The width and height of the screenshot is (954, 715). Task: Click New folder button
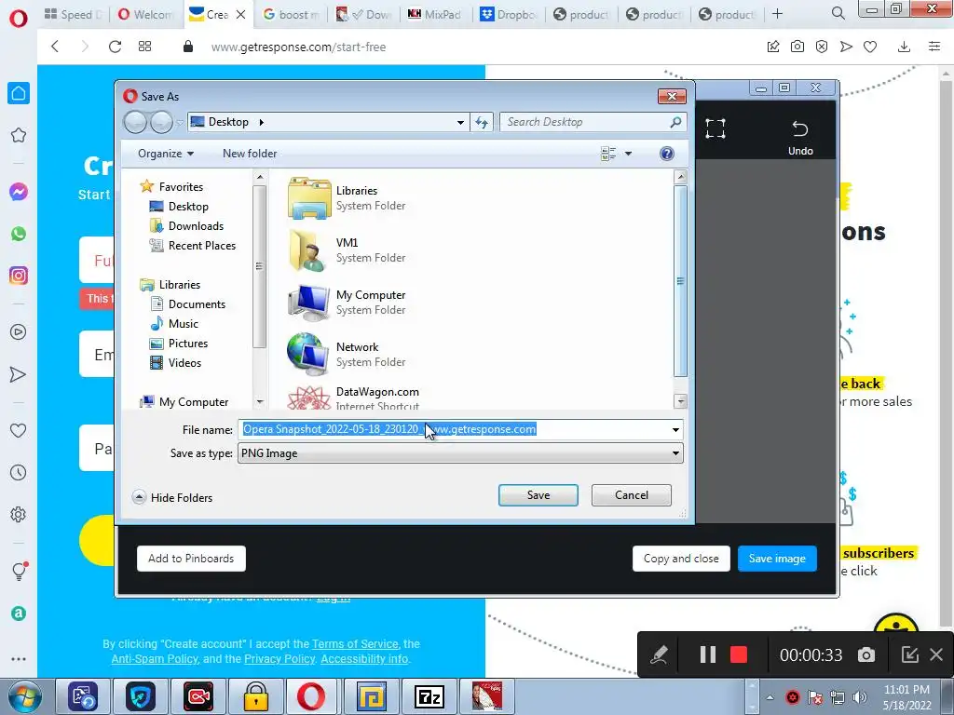(250, 154)
